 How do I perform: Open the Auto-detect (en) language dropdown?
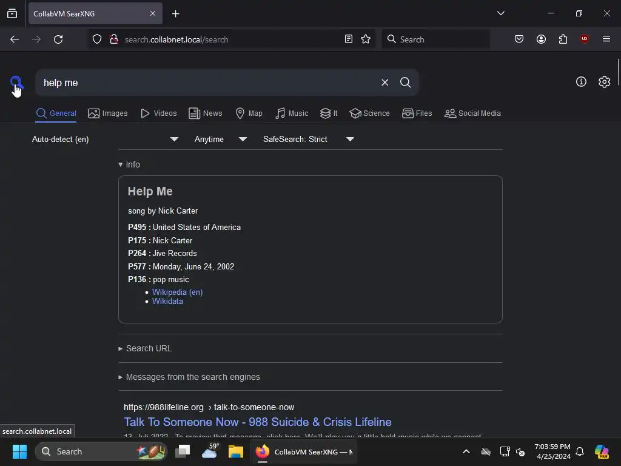tap(105, 139)
